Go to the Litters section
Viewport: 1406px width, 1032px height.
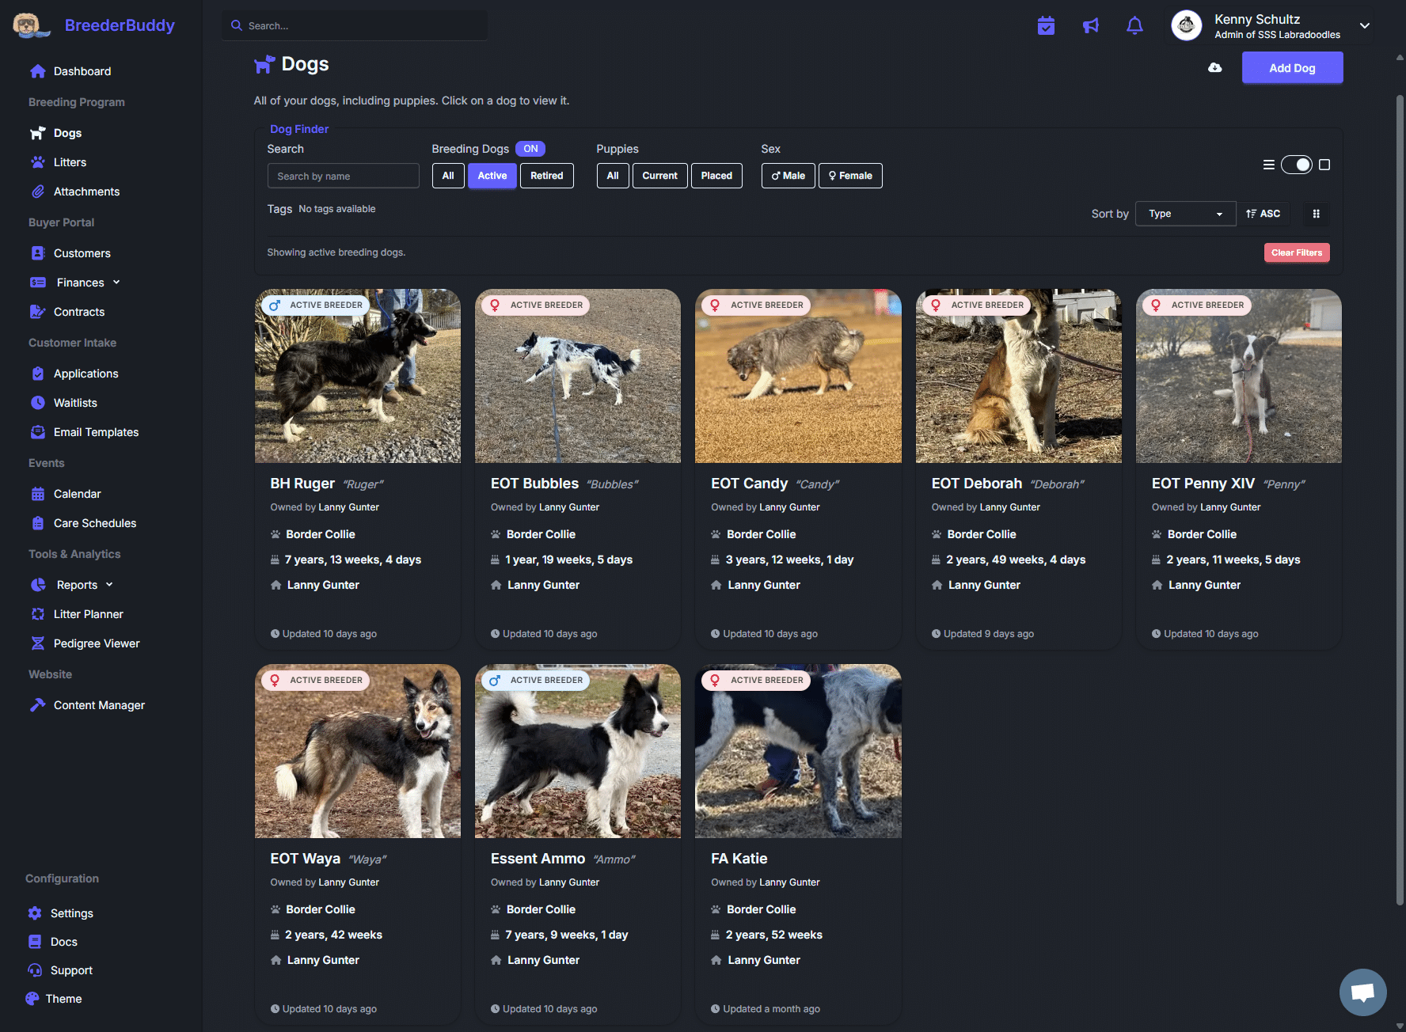coord(69,161)
